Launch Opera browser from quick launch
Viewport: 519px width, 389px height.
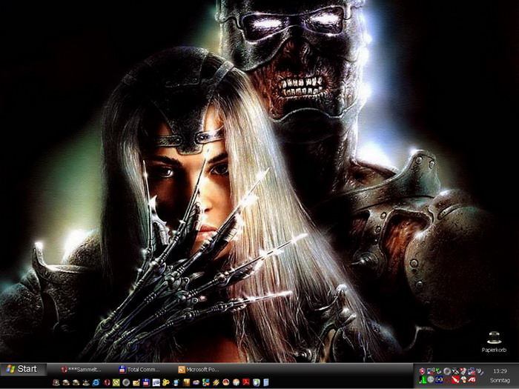click(x=107, y=383)
